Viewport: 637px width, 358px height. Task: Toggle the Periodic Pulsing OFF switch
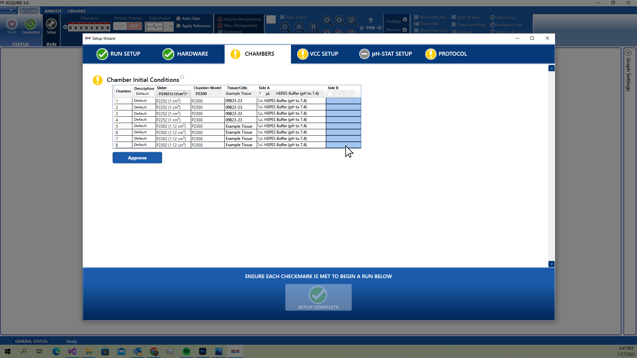click(x=128, y=26)
